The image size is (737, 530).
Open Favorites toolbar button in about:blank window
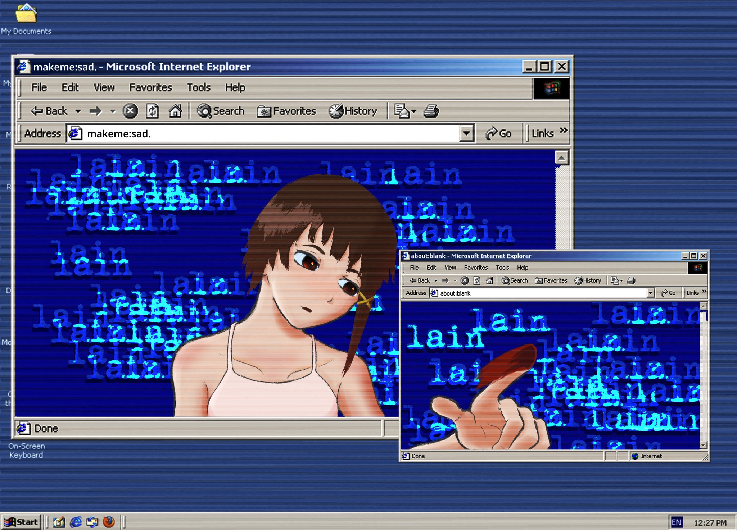[551, 280]
